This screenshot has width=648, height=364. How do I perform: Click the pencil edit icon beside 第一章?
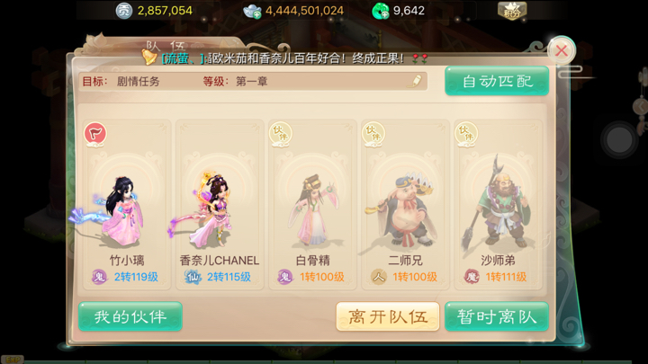415,81
